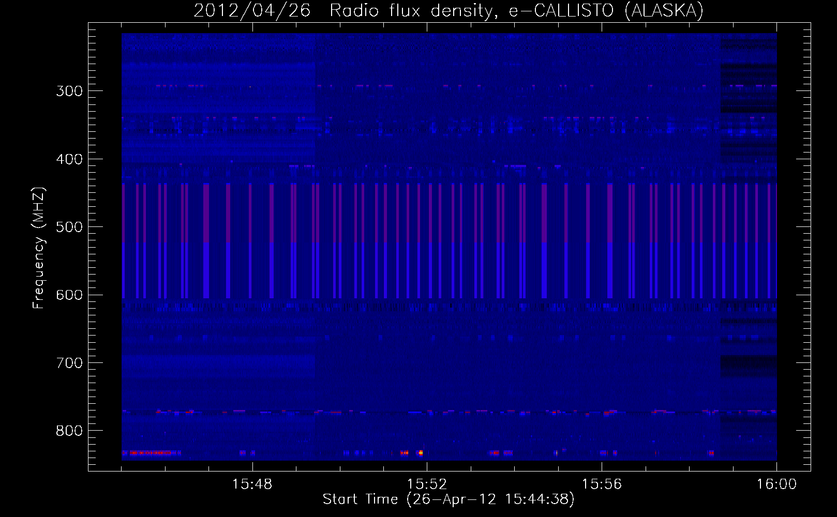Viewport: 837px width, 517px height.
Task: Click the plot title "2012/04/26 Radio flux density, e-CALLISTO (ALASKA)"
Action: (449, 10)
